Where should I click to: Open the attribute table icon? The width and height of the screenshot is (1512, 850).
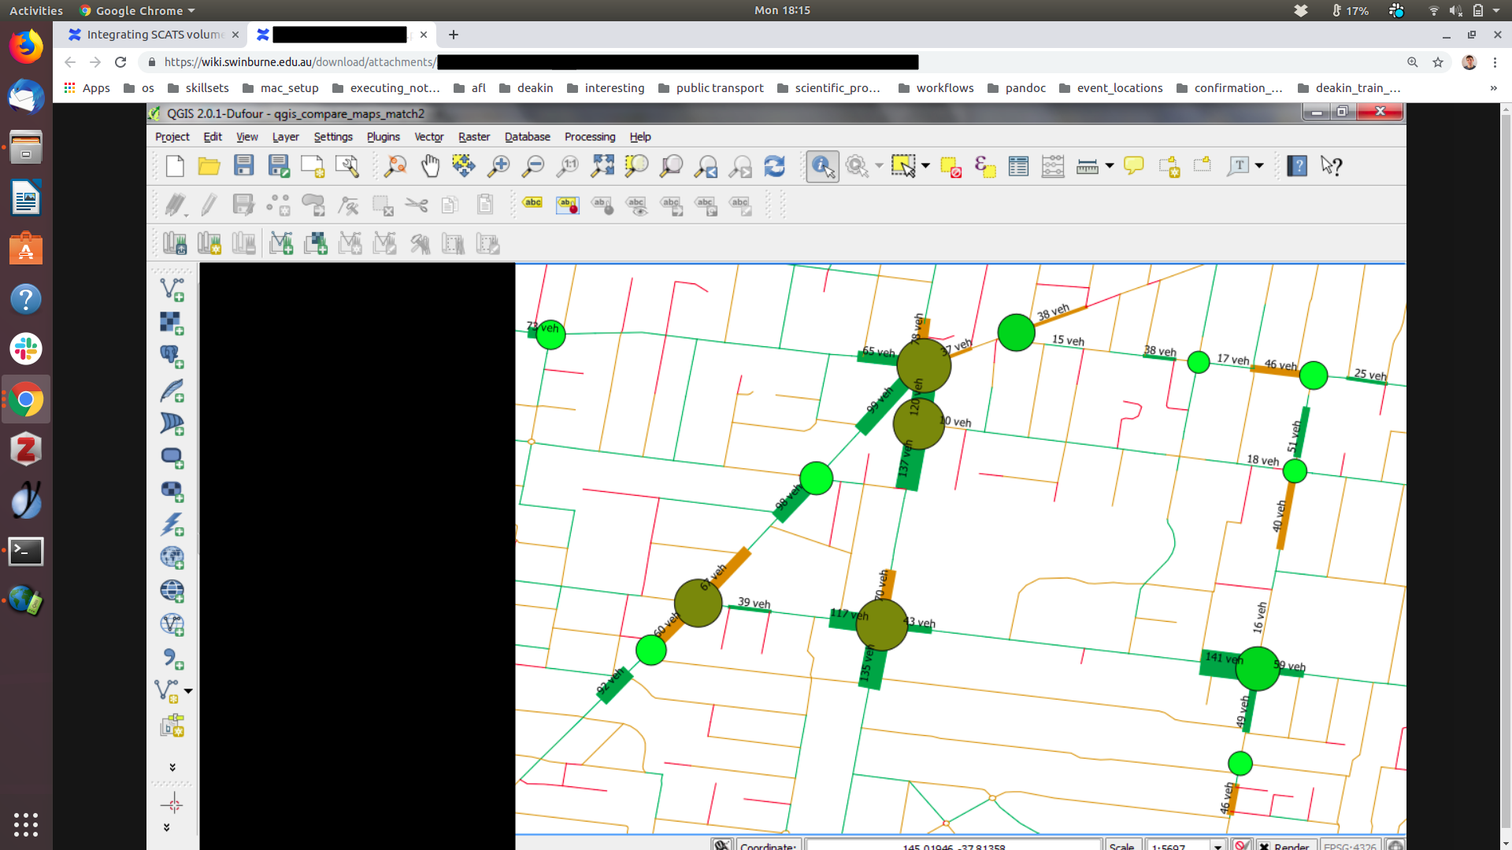(1018, 166)
